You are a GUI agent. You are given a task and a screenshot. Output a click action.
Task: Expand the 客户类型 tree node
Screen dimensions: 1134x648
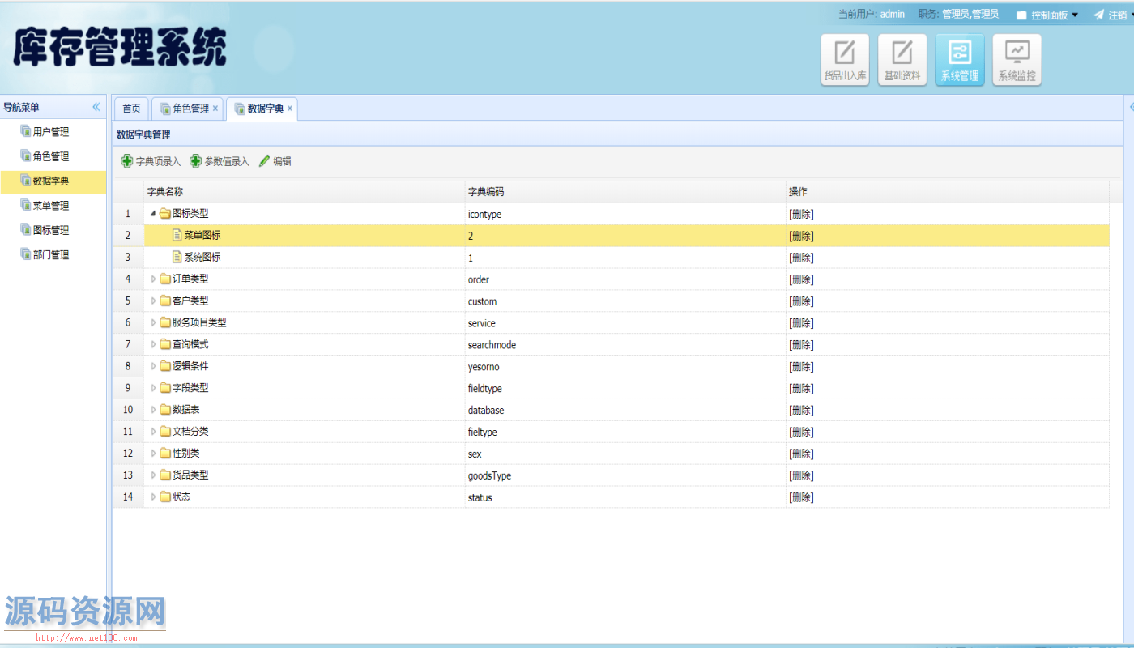[153, 301]
